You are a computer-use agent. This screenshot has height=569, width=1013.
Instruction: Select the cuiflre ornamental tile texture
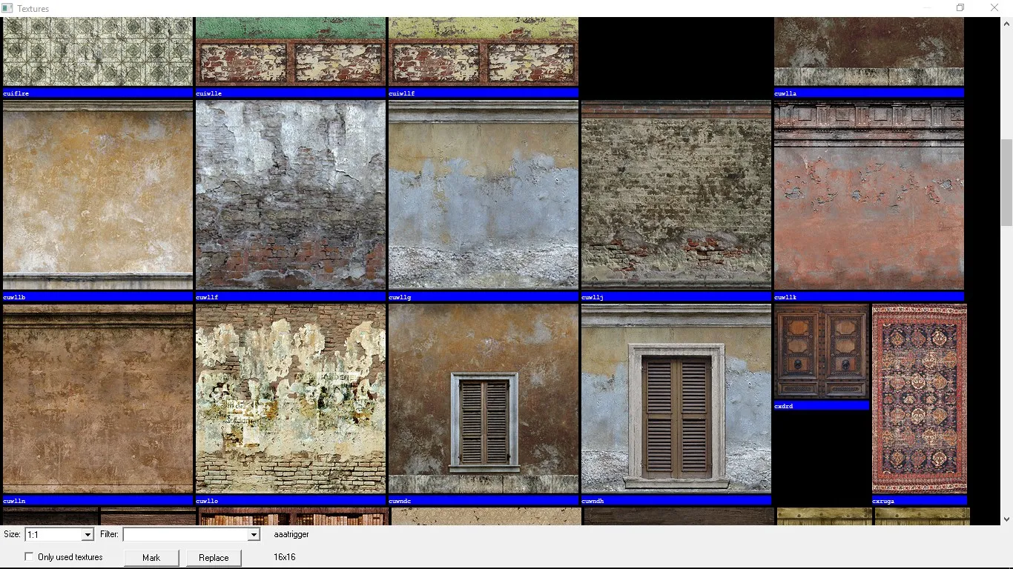coord(98,52)
